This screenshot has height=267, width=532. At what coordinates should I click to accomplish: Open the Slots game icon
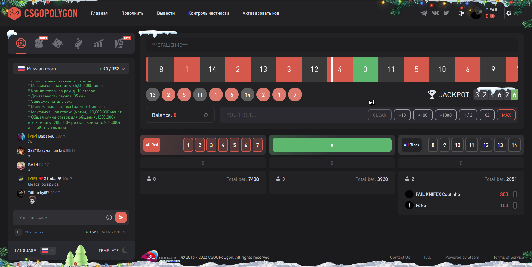tap(39, 43)
